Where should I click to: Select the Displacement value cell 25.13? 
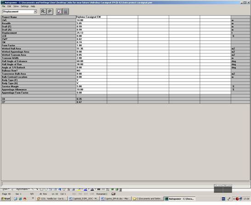(x=91, y=33)
